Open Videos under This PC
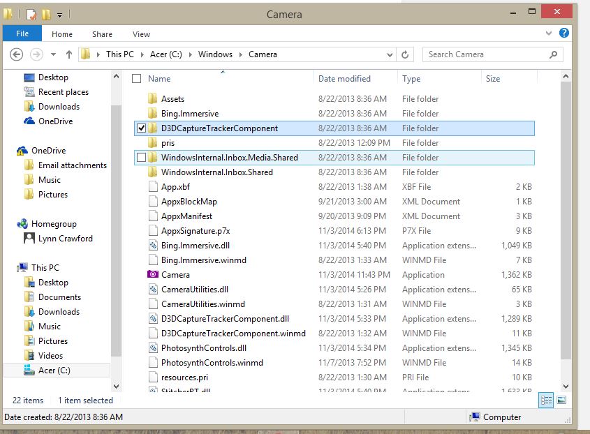 tap(43, 356)
